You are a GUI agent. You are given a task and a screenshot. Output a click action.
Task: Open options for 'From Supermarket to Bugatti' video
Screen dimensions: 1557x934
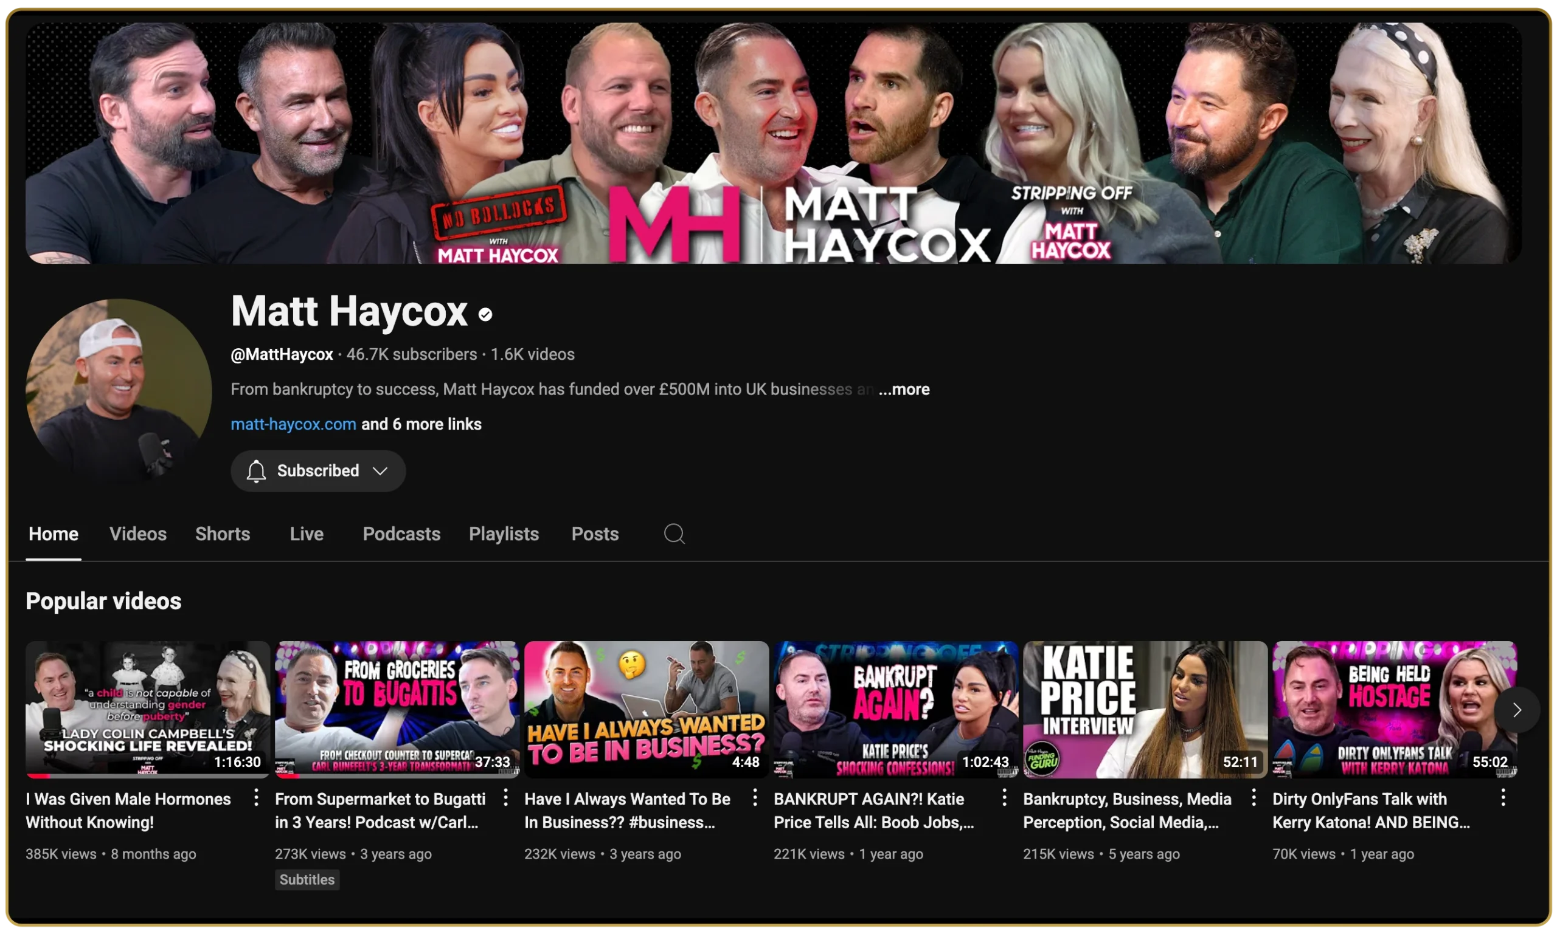505,798
